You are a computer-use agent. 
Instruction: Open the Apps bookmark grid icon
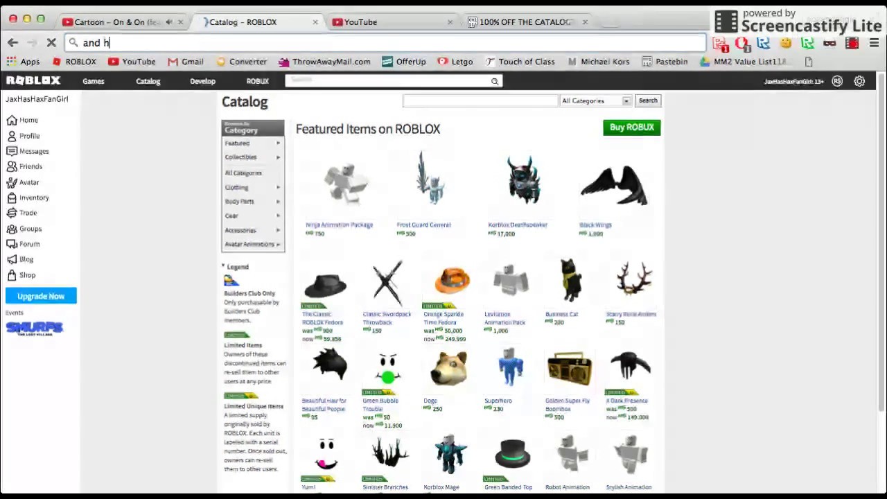[x=11, y=62]
